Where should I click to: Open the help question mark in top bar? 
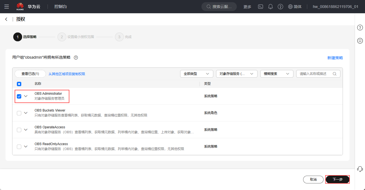pyautogui.click(x=280, y=7)
